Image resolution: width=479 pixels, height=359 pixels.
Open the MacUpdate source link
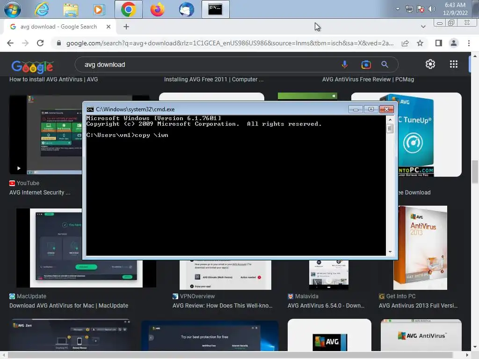pos(28,296)
